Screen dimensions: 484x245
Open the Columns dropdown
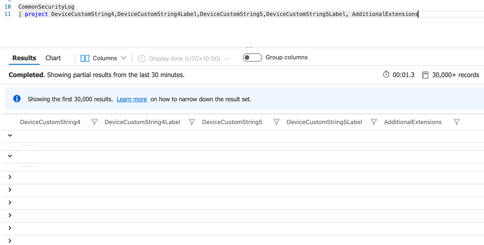pos(104,58)
